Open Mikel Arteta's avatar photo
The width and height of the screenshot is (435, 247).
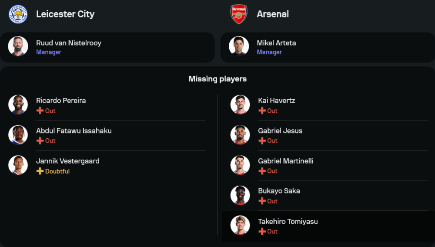[239, 47]
